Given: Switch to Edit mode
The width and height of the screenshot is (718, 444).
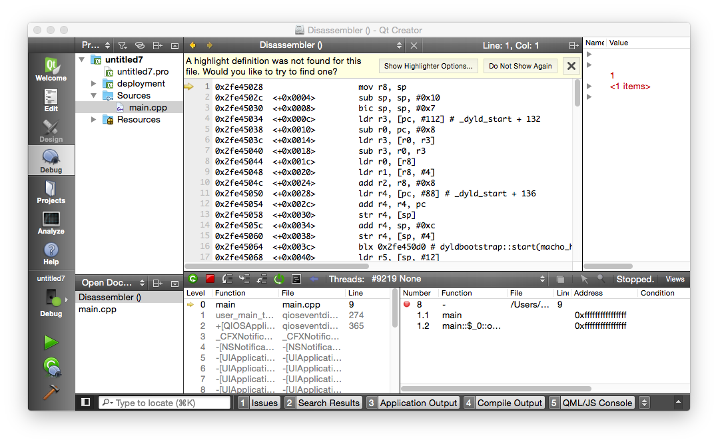Looking at the screenshot, I should tap(51, 101).
